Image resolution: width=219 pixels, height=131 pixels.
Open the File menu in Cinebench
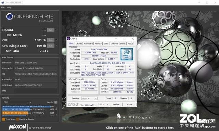tap(3, 8)
